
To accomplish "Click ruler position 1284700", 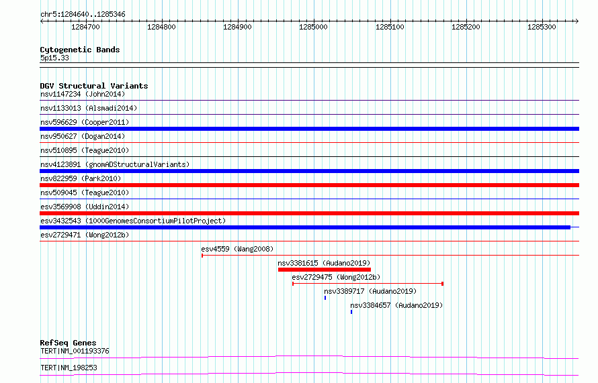I will point(85,27).
